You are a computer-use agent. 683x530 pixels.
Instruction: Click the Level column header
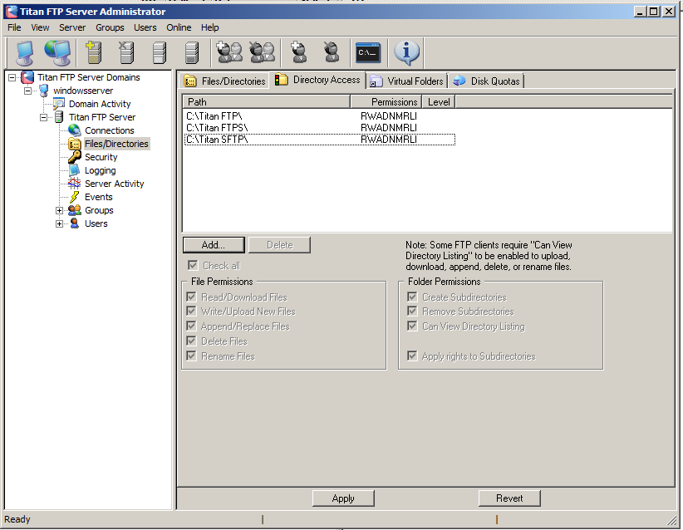point(439,102)
